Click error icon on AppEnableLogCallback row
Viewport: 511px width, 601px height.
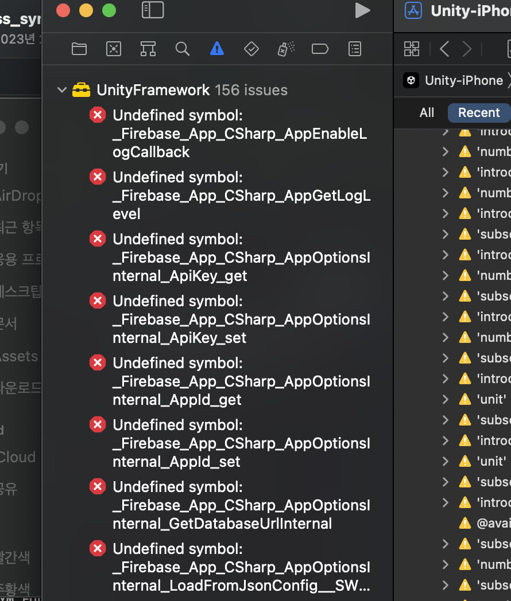[98, 115]
